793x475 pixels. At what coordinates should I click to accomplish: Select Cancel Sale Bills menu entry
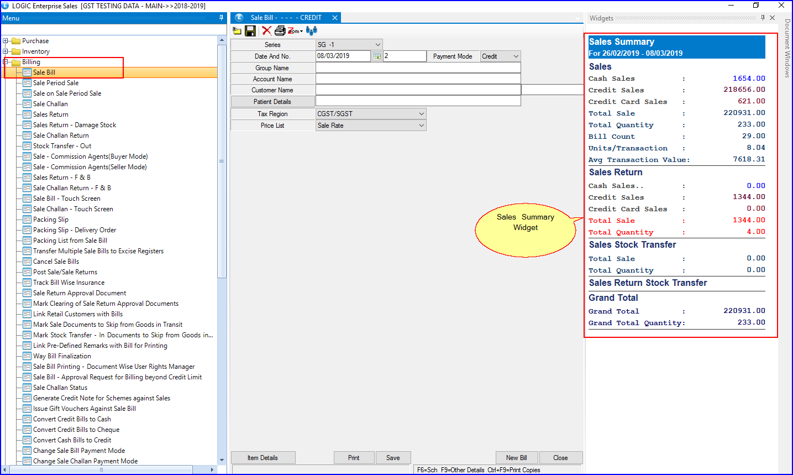click(56, 262)
